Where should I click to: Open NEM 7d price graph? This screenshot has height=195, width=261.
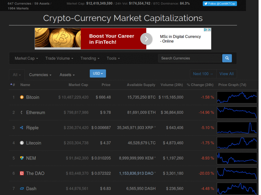[x=237, y=158]
